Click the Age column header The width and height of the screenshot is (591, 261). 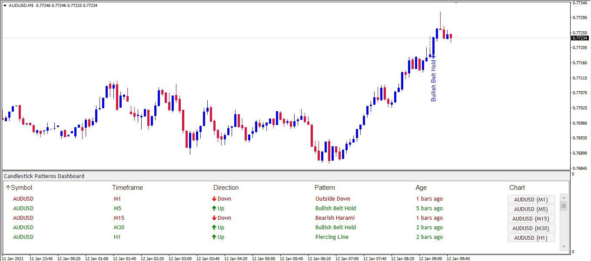[x=421, y=188]
